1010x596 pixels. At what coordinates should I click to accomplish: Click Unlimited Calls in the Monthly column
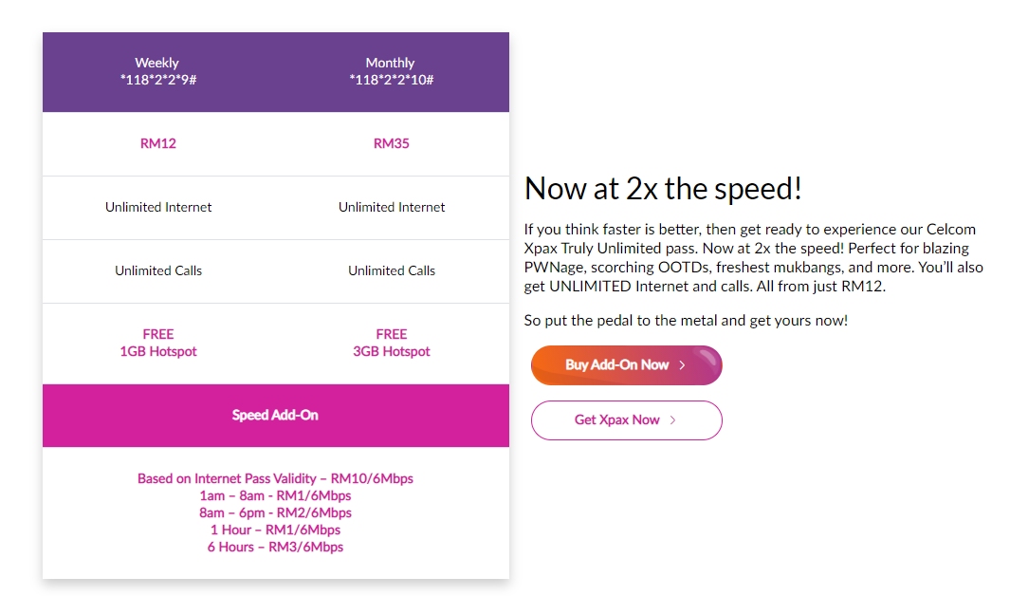point(392,271)
